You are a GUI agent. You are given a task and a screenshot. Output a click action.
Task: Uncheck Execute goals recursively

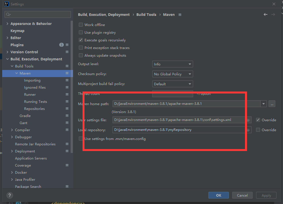click(81, 40)
